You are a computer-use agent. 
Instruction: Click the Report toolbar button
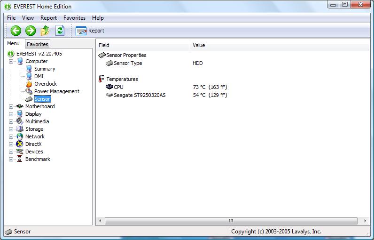(90, 31)
